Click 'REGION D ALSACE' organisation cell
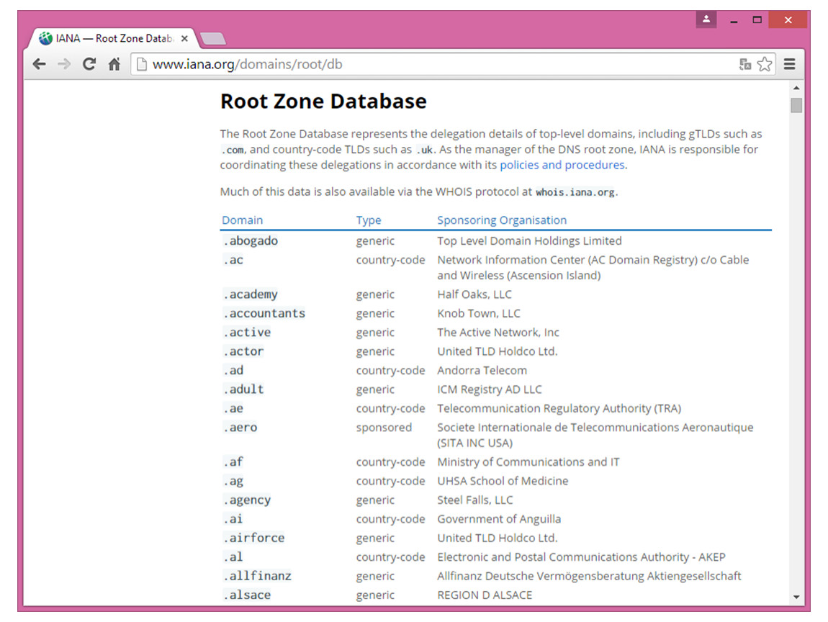The height and width of the screenshot is (622, 828). 485,595
